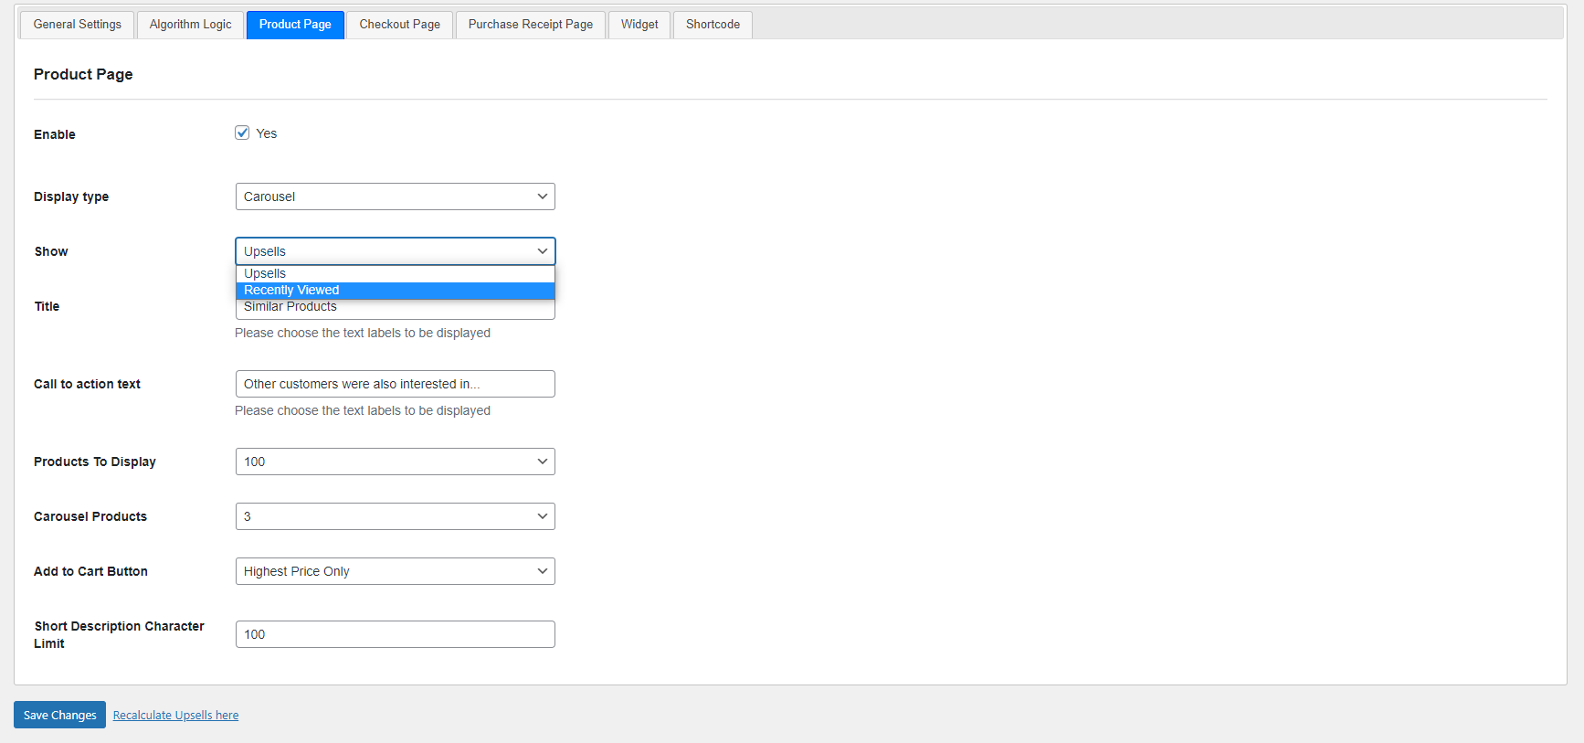Viewport: 1584px width, 743px height.
Task: Collapse the Show Upsells dropdown
Action: (x=396, y=251)
